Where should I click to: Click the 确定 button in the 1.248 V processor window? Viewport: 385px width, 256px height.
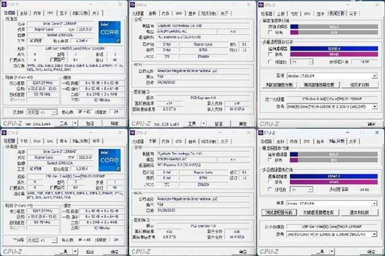pos(114,124)
